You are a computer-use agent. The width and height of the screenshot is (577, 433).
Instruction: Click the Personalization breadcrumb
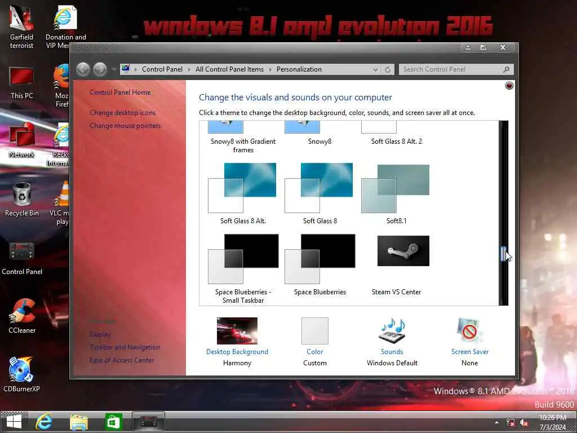[299, 69]
